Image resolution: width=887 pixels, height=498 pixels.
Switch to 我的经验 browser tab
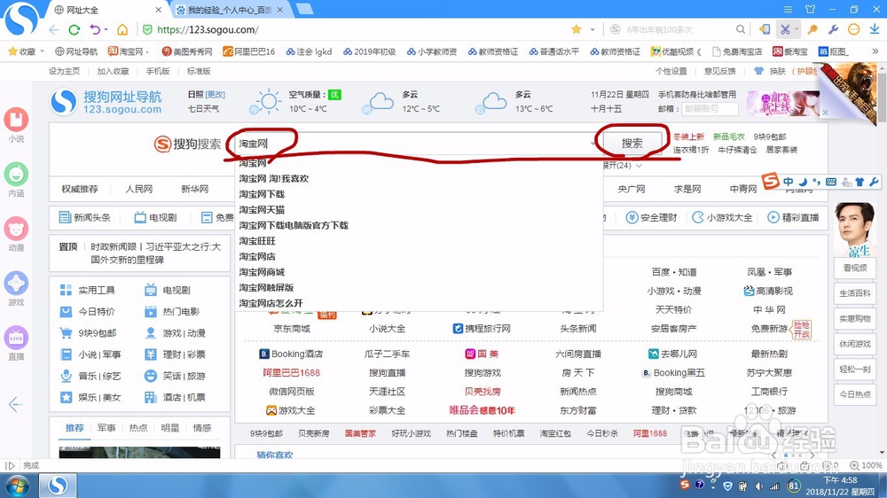click(229, 10)
